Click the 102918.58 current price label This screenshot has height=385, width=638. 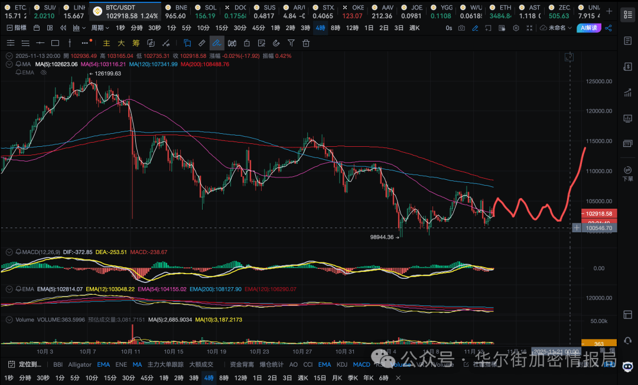[599, 213]
